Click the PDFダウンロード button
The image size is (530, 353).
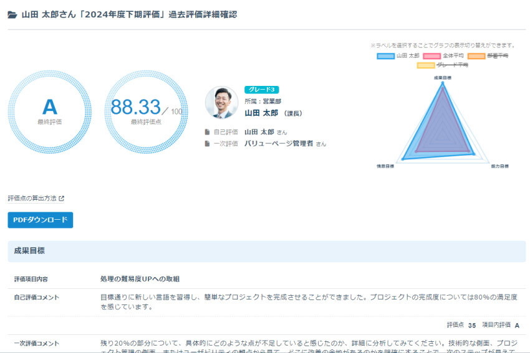[x=41, y=220]
